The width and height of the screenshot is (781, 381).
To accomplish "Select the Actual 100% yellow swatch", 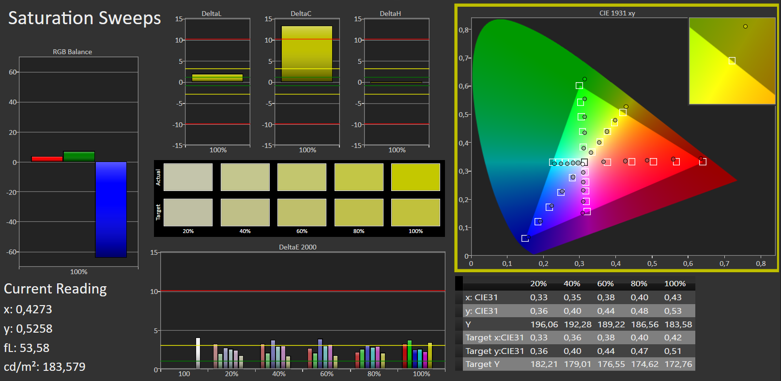I will tap(415, 177).
